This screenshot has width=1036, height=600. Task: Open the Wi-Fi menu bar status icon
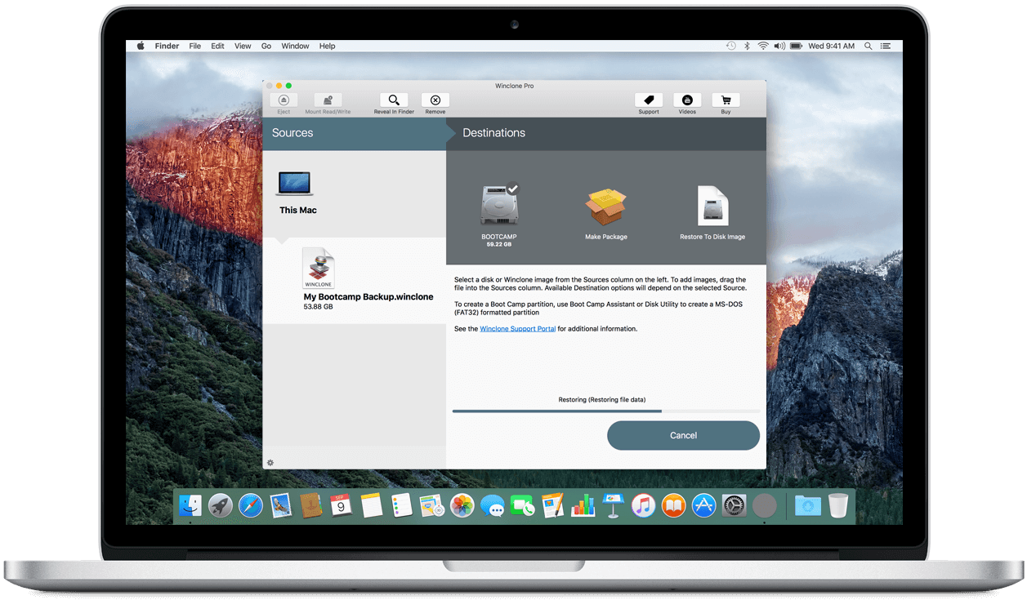[x=763, y=47]
